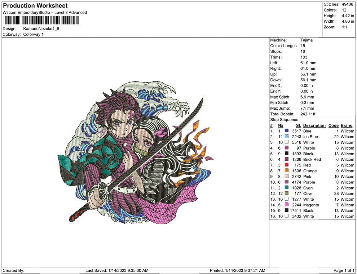Click the White swatch in stop 13
Viewport: 357px width, 274px height.
tap(286, 199)
